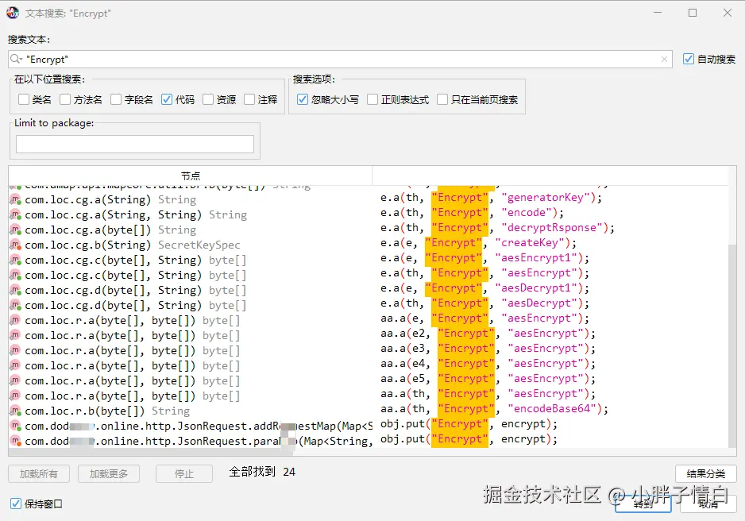Image resolution: width=745 pixels, height=521 pixels.
Task: Click method icon of the aesEncrypt1 result row
Action: coord(16,260)
